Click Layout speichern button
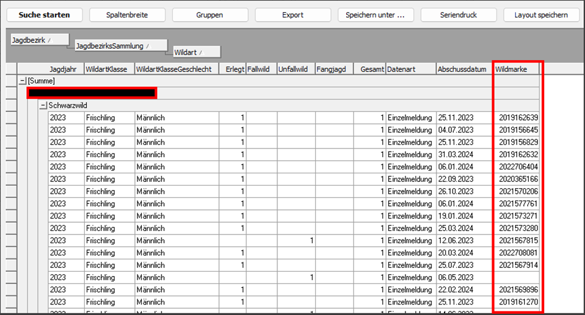585x315 pixels. (542, 15)
